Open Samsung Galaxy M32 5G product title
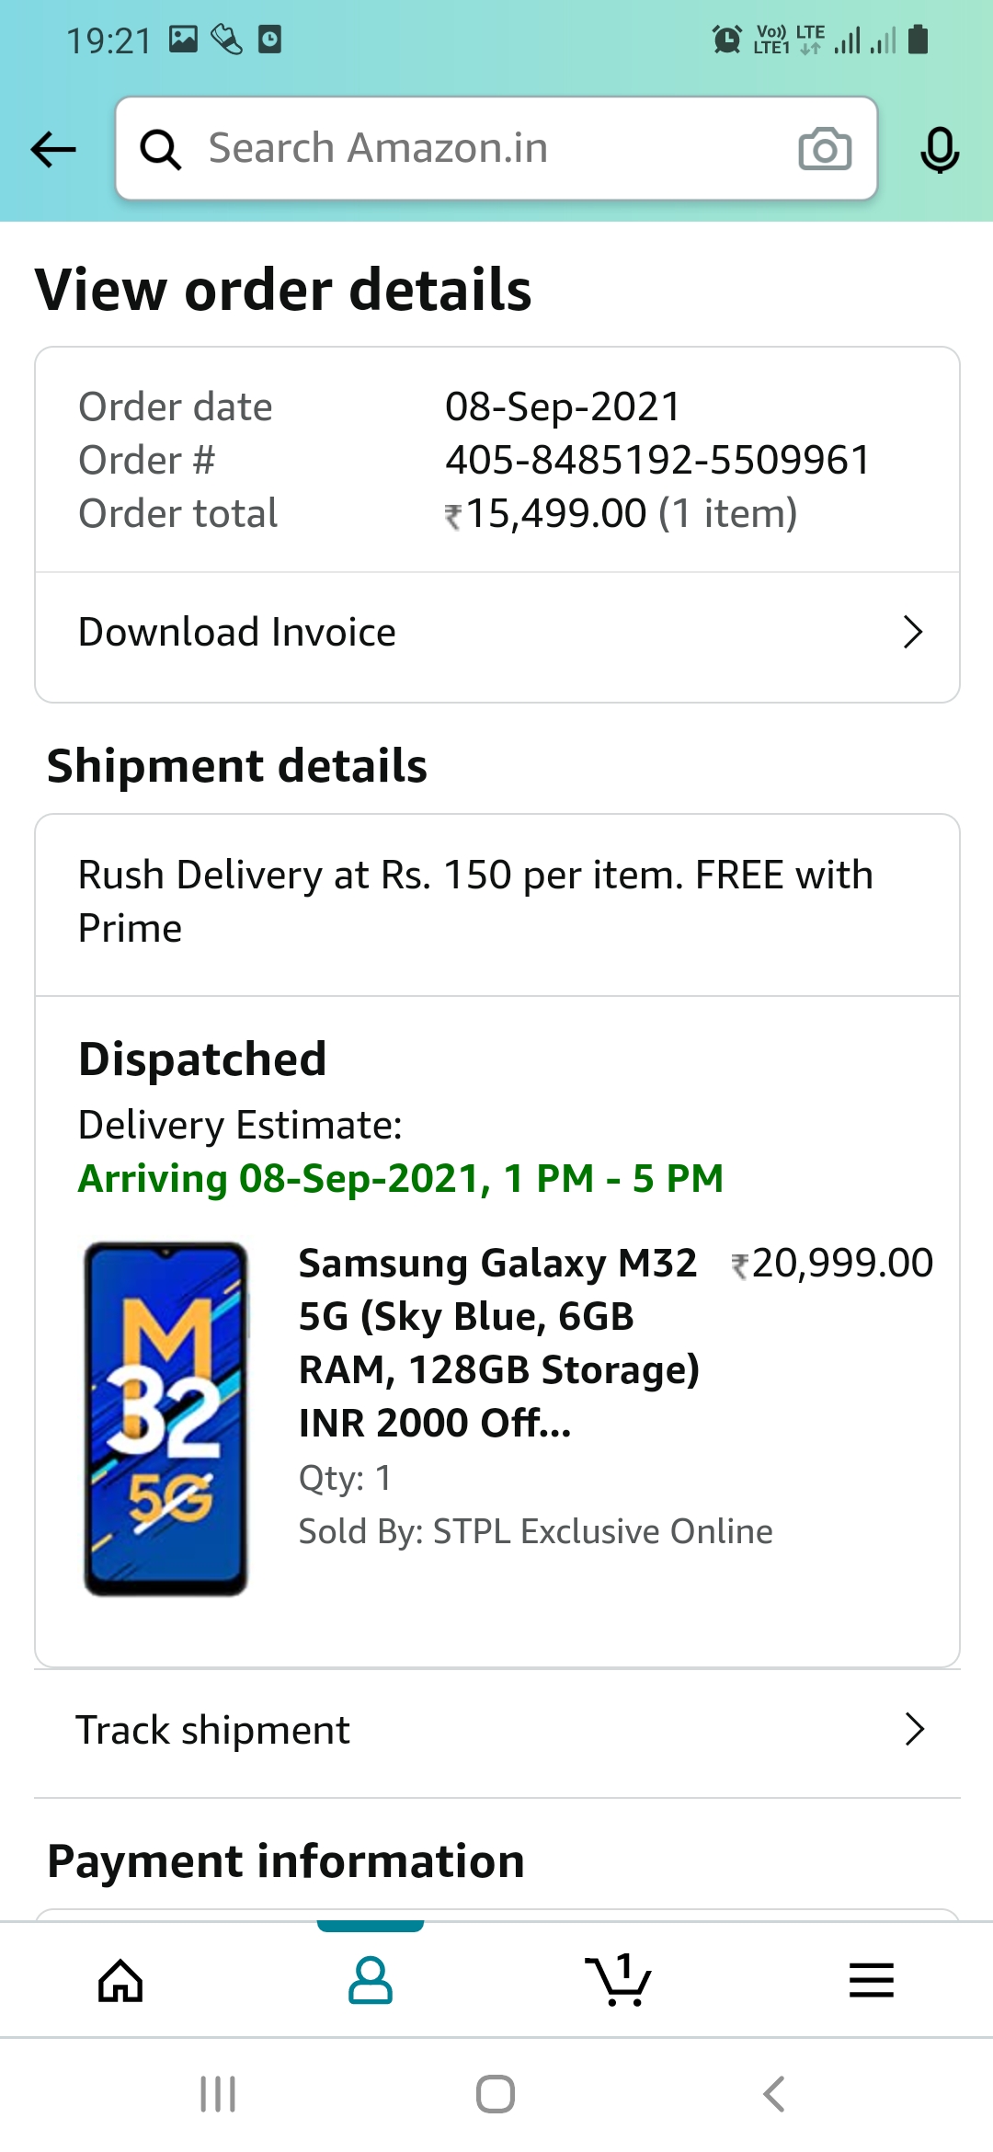Screen dimensions: 993x2152 click(498, 1343)
